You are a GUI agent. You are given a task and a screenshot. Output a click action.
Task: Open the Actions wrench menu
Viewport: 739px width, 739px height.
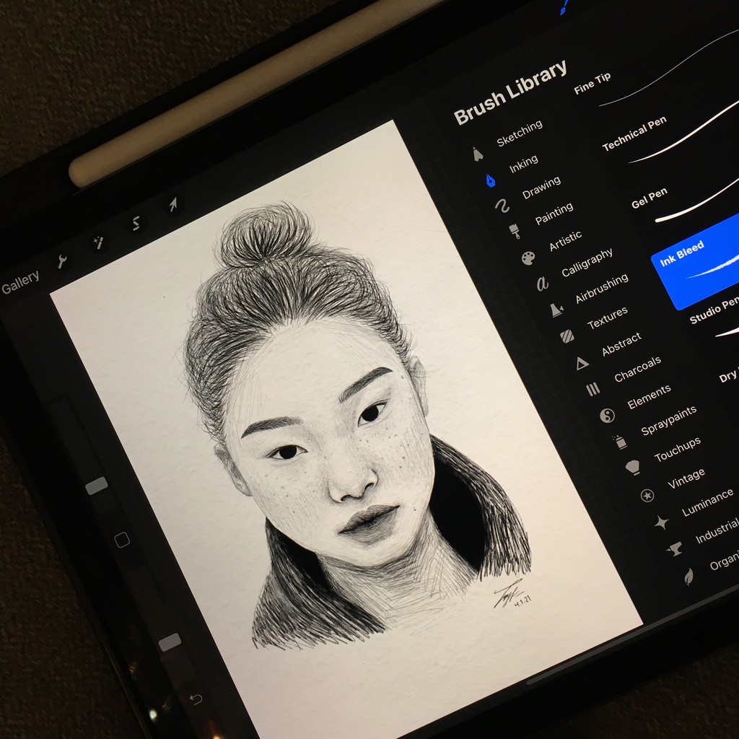click(62, 261)
